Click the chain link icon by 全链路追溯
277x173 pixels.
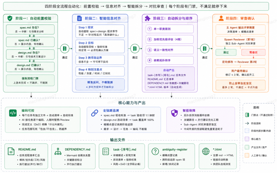pyautogui.click(x=94, y=113)
